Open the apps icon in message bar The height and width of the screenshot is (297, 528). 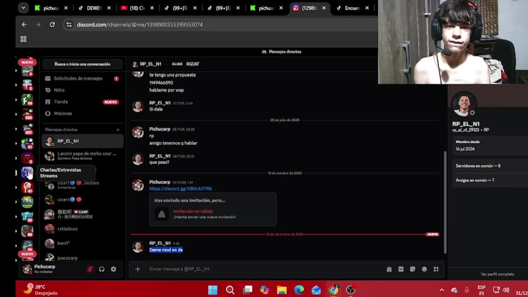[436, 269]
